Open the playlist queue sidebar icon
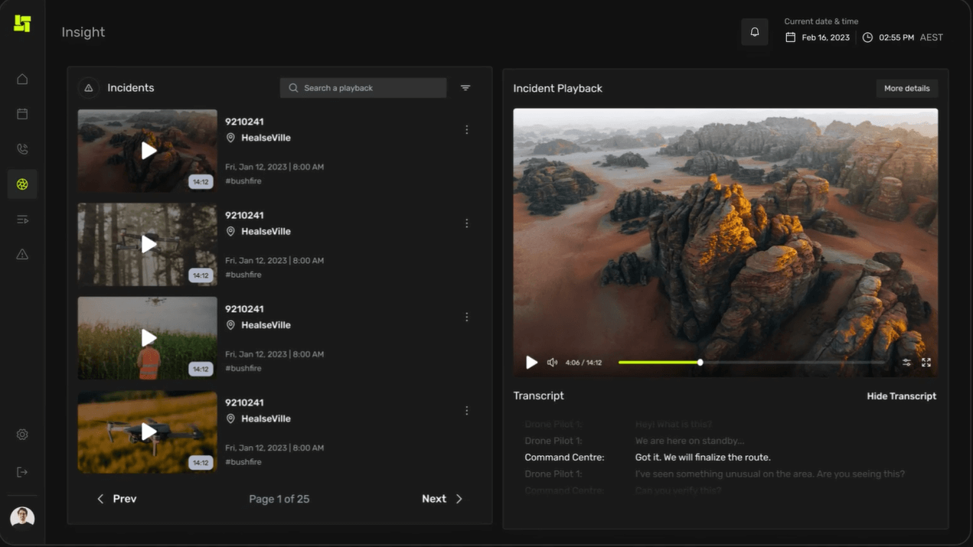Image resolution: width=973 pixels, height=547 pixels. (x=22, y=220)
